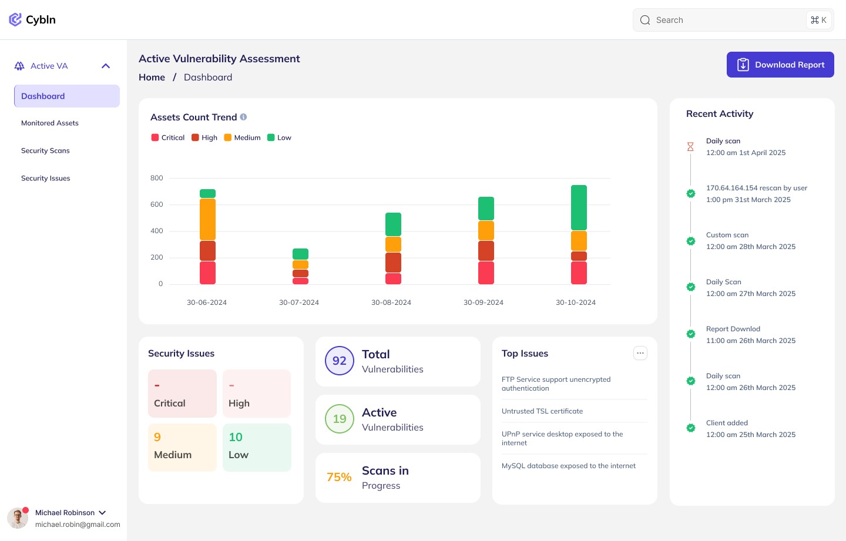Expand the Michael Robinson account dropdown
Viewport: 846px width, 541px height.
(102, 513)
